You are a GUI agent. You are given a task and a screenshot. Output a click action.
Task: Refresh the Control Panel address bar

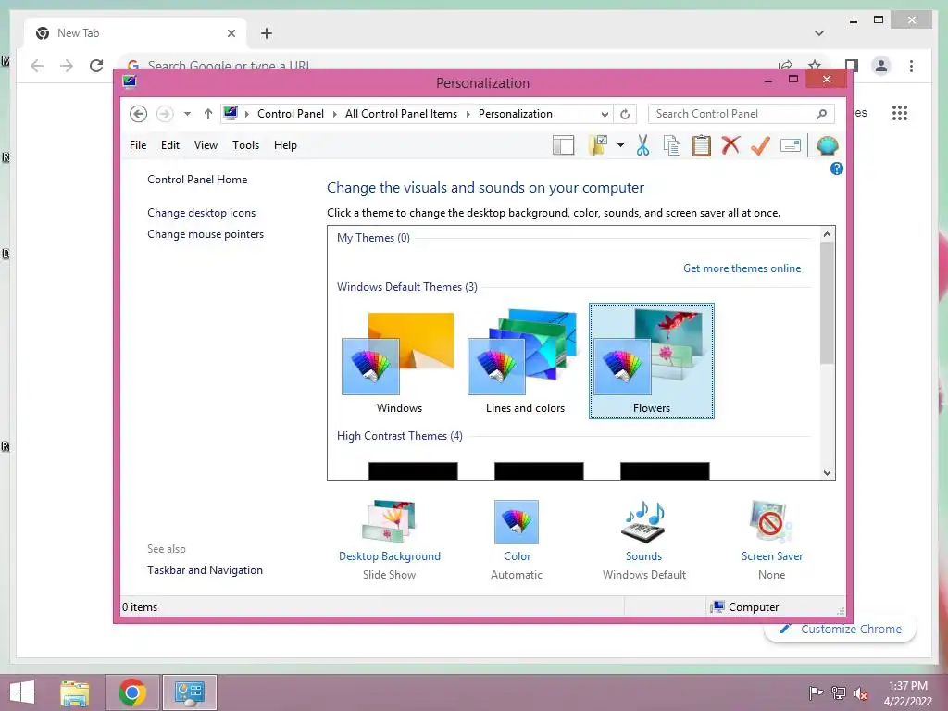tap(625, 114)
